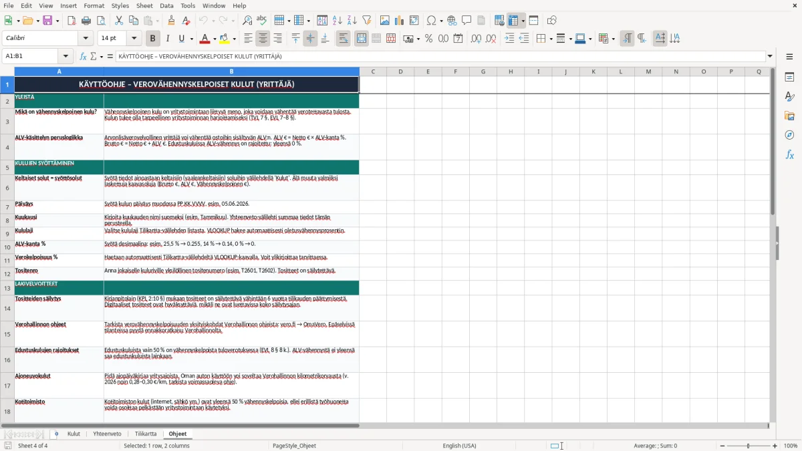Format as Date icon

458,39
